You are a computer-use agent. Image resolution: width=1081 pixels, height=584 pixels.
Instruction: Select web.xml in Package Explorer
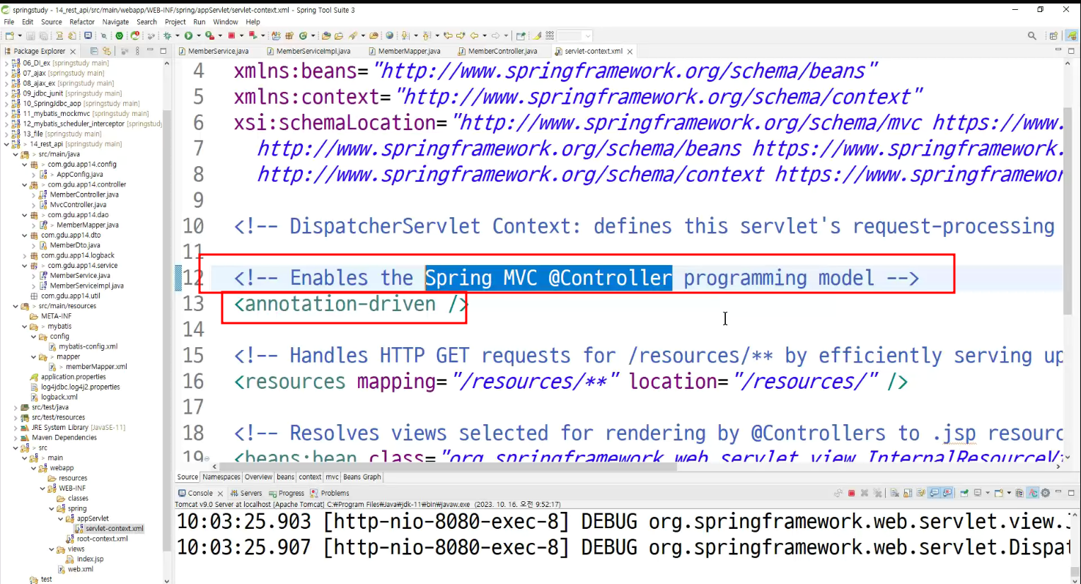pos(75,569)
